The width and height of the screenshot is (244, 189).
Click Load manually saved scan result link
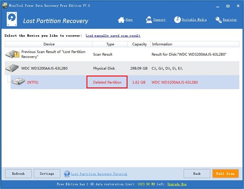click(113, 36)
